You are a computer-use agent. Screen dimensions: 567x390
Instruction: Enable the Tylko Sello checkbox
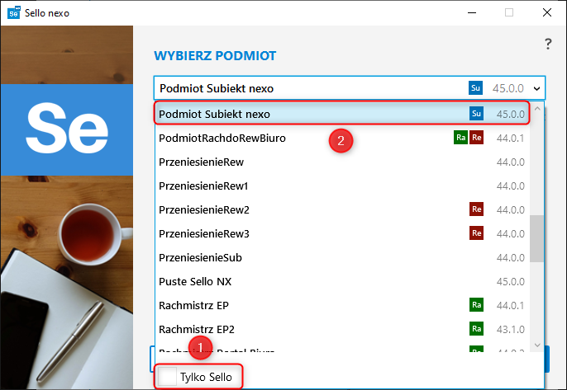coord(169,377)
